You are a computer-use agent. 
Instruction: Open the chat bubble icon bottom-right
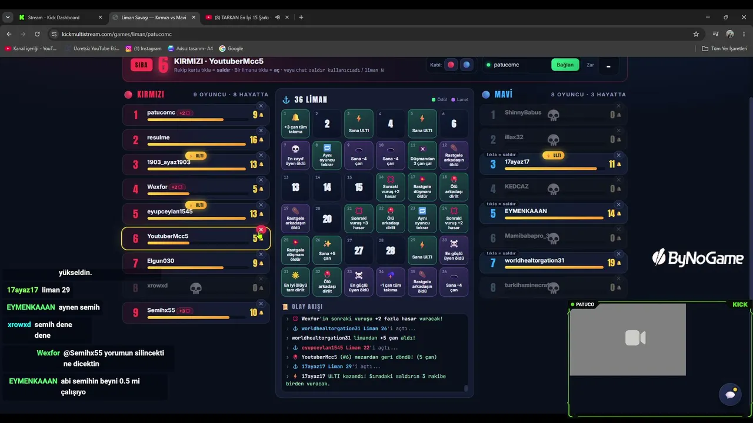(731, 394)
